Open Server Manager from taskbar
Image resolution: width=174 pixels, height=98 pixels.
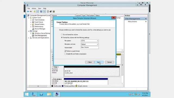(34, 94)
